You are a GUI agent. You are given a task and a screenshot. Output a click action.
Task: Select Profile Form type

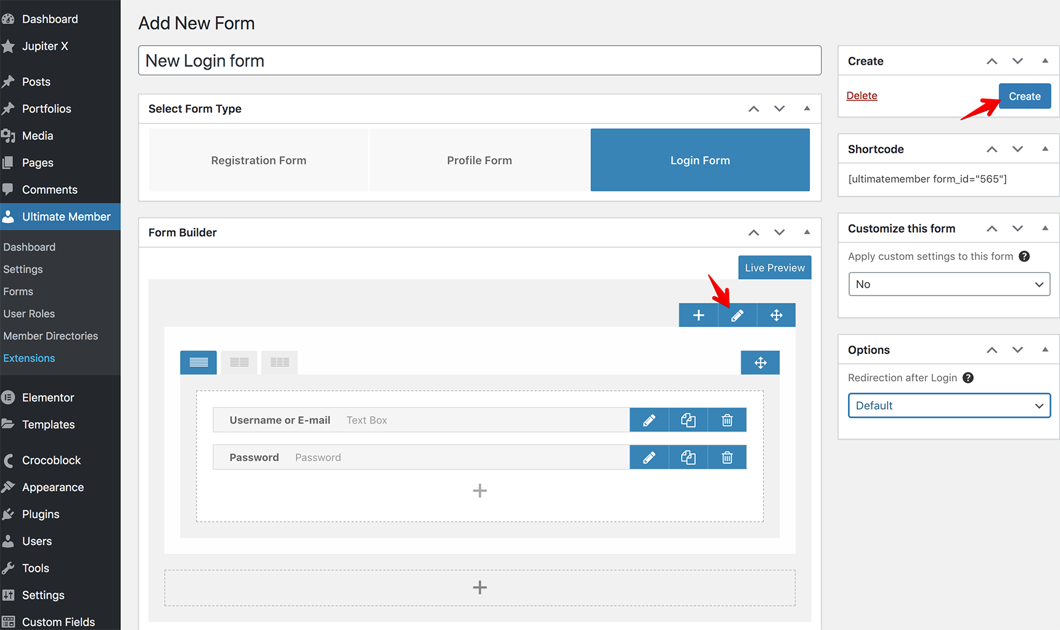(479, 160)
